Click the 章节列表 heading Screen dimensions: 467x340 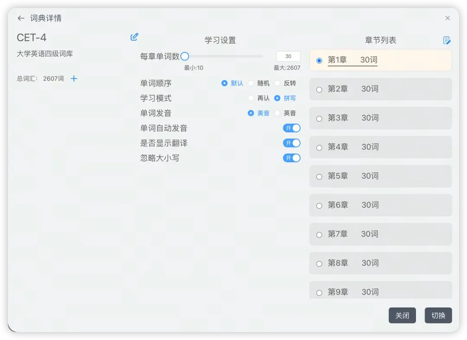[381, 40]
